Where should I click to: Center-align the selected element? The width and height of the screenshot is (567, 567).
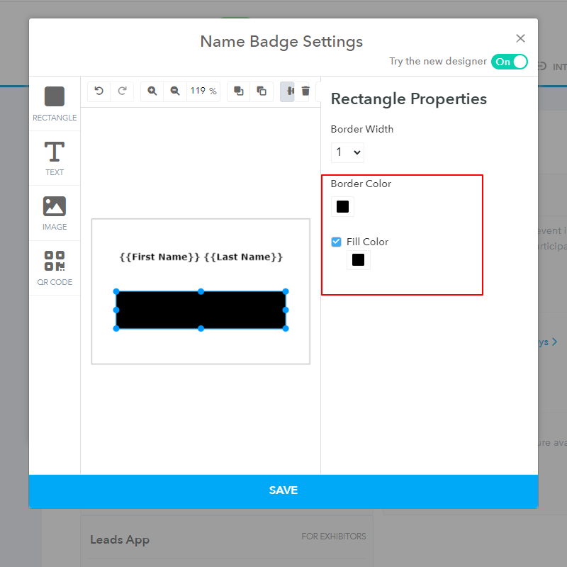[x=287, y=91]
